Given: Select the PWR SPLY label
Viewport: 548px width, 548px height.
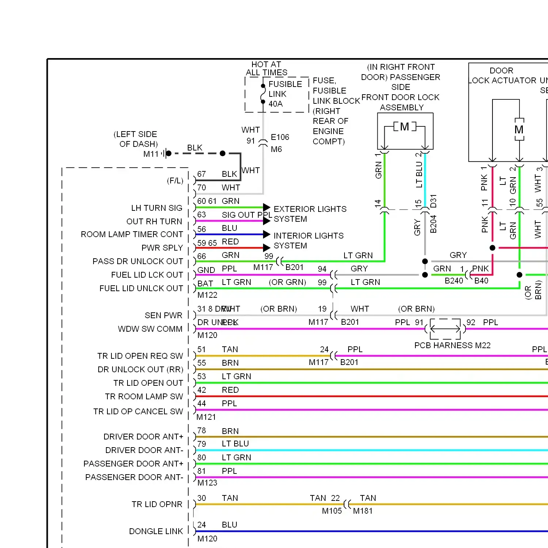Looking at the screenshot, I should tap(162, 248).
